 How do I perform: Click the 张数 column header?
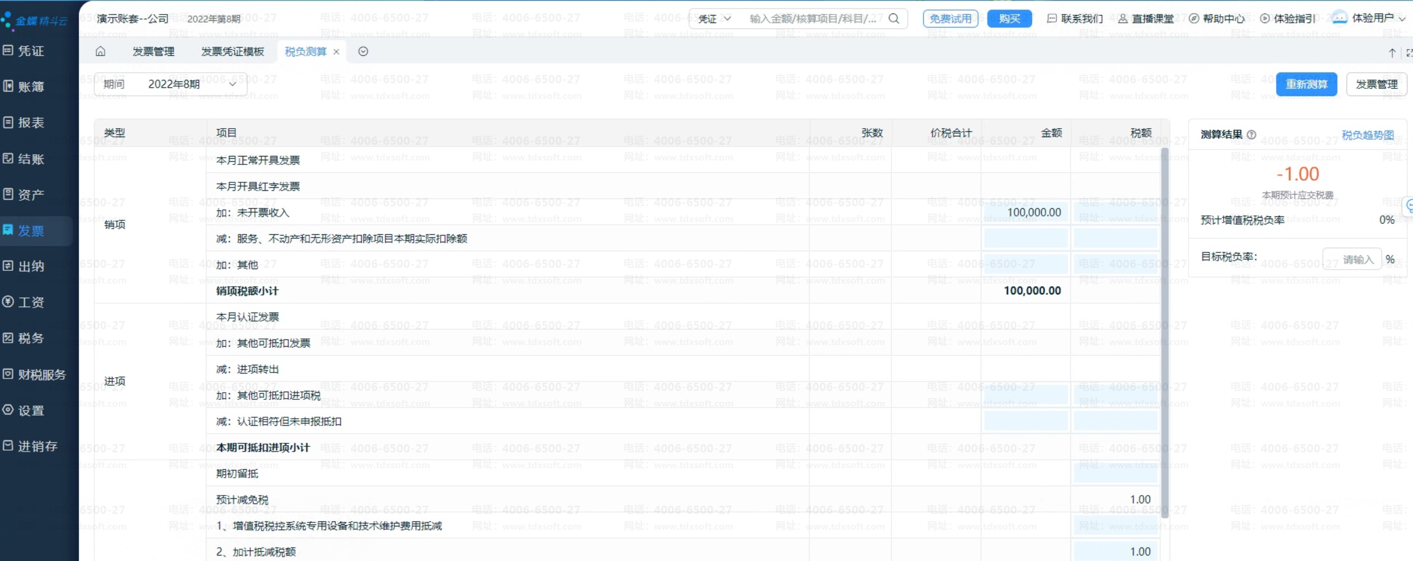872,133
